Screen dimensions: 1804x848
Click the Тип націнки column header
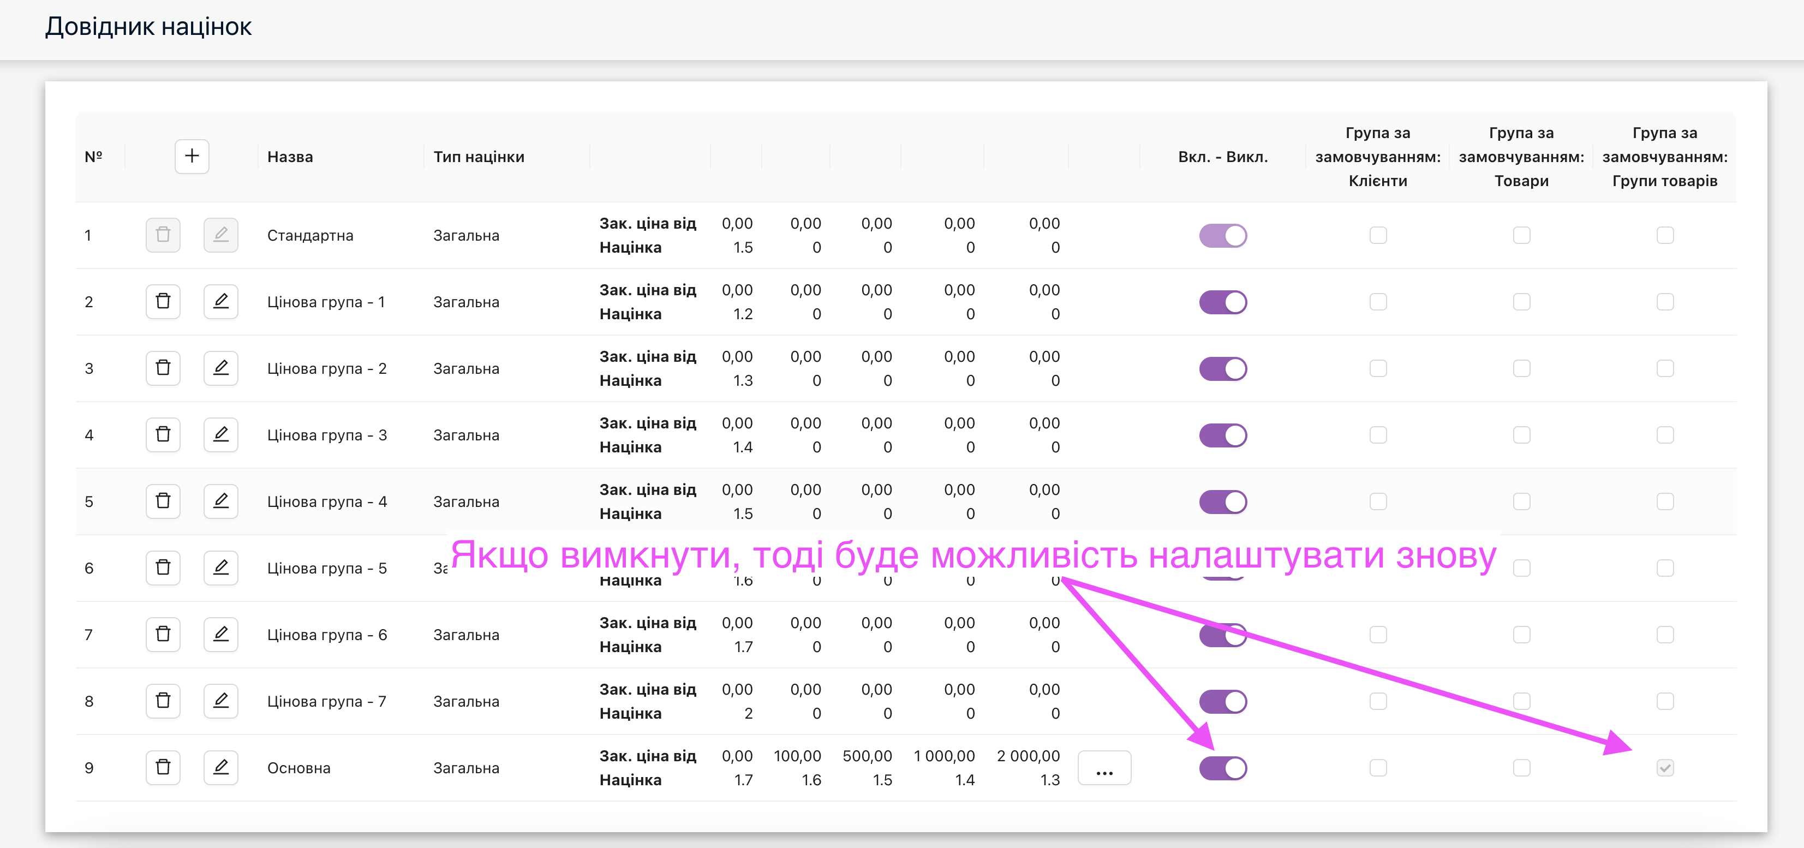coord(479,157)
